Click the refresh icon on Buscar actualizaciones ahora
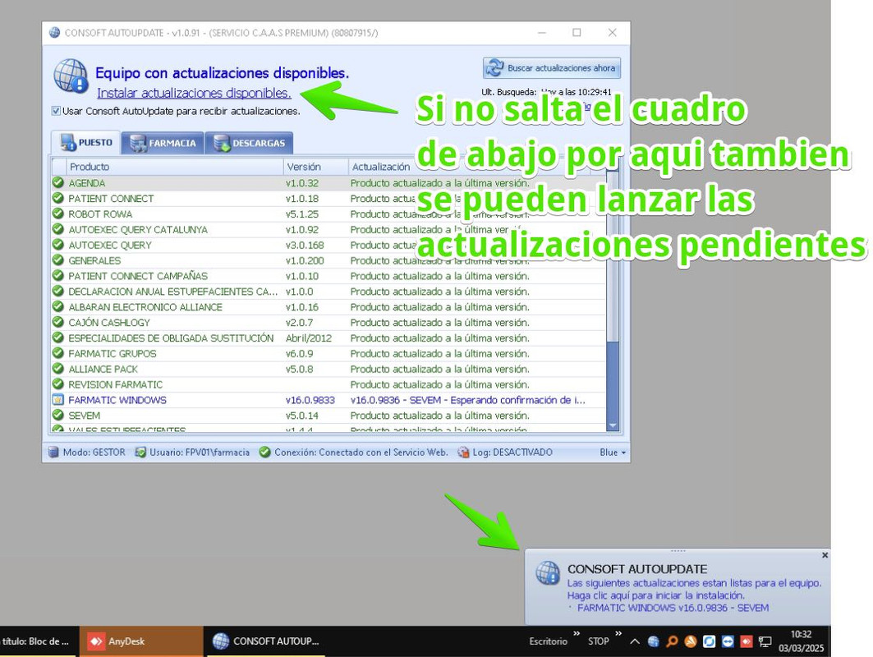Screen dimensions: 873x657 [494, 68]
